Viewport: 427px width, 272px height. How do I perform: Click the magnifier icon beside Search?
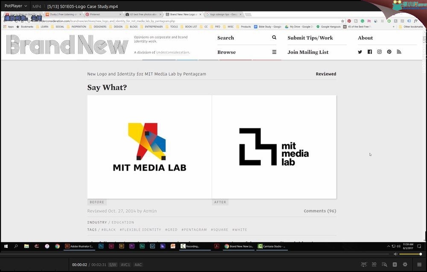coord(274,38)
